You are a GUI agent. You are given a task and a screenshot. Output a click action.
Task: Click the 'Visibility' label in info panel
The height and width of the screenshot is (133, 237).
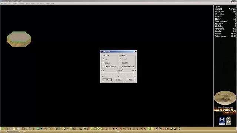point(219,26)
